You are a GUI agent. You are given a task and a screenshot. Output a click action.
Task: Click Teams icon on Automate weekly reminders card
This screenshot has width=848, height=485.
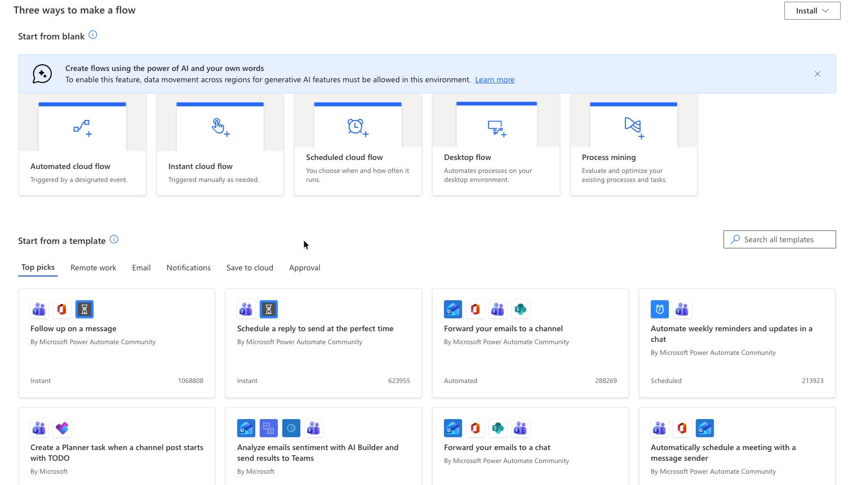(682, 309)
